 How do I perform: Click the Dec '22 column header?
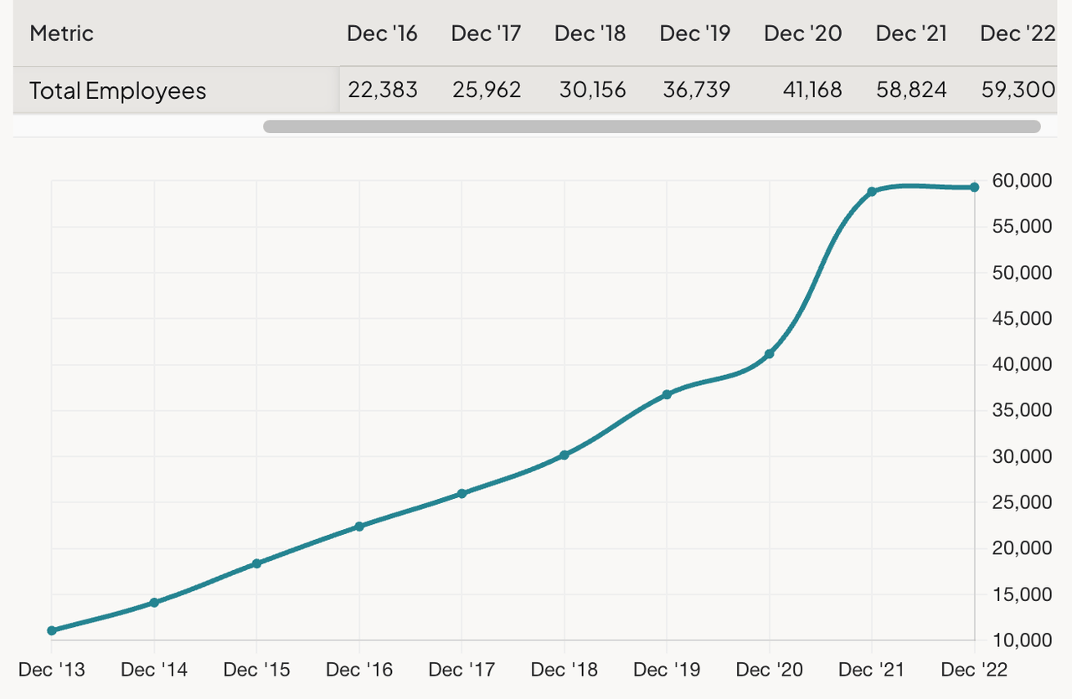coord(1018,33)
